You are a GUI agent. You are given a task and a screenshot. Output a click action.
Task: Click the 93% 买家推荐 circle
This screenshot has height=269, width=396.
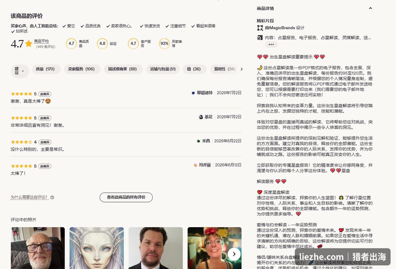pos(165,44)
